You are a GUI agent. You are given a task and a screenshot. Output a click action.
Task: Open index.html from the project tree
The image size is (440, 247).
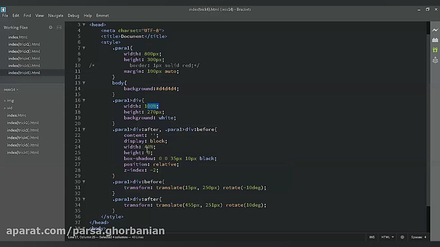click(16, 115)
